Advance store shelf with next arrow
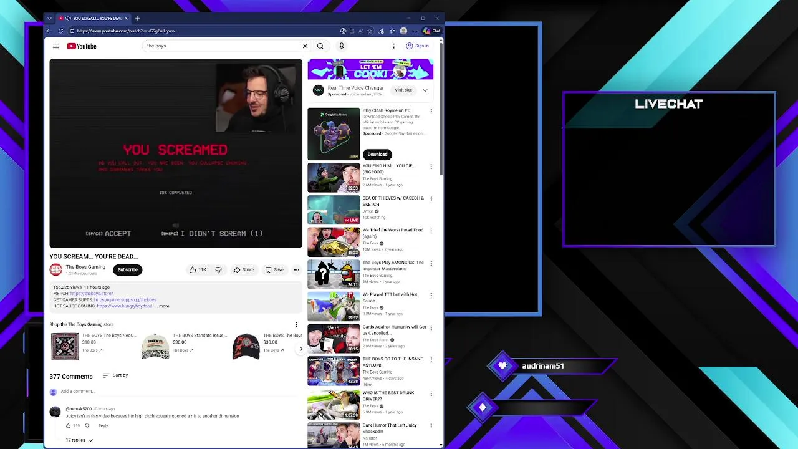The width and height of the screenshot is (798, 449). [301, 349]
